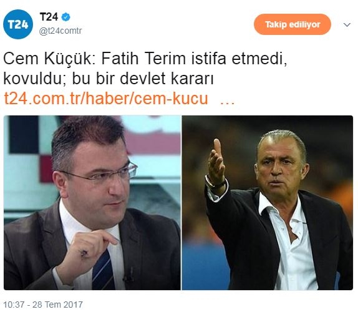This screenshot has height=317, width=358.
Task: Visit the @t24comtr handle profile
Action: coord(60,31)
